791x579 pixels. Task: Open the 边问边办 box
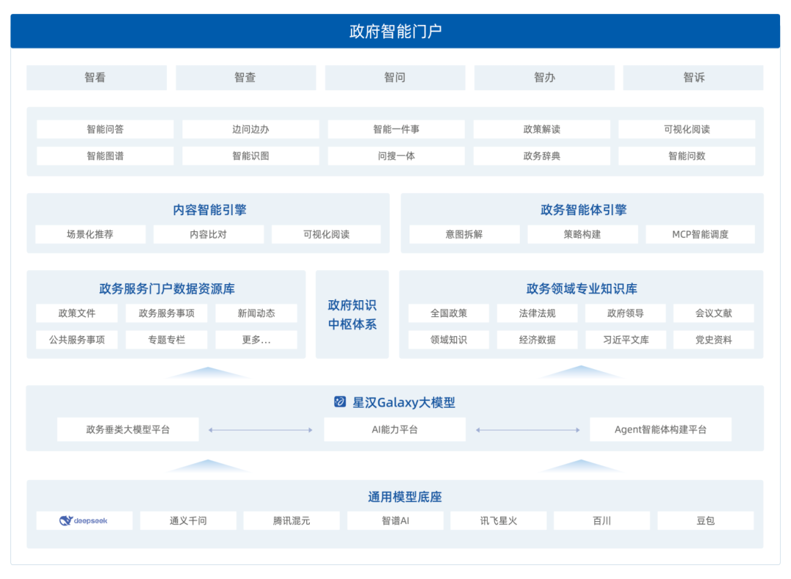coord(250,129)
